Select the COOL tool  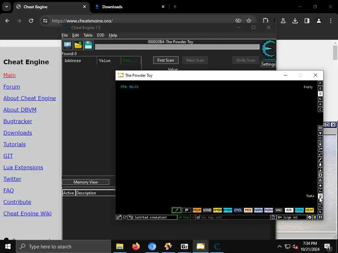pyautogui.click(x=299, y=210)
